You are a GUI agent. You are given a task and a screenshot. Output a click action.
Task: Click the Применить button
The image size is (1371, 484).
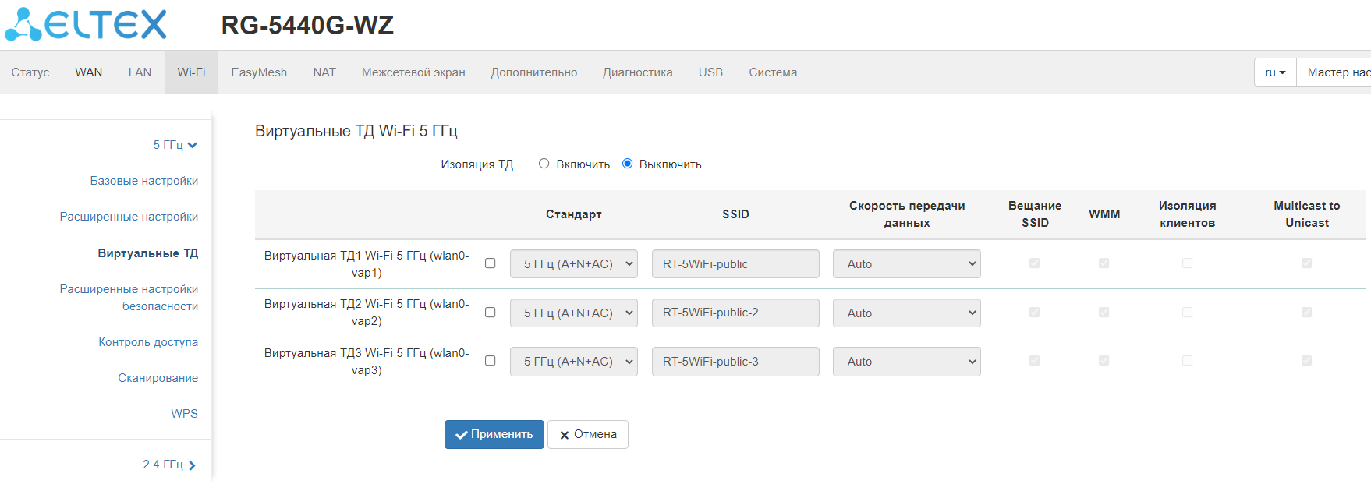(494, 434)
